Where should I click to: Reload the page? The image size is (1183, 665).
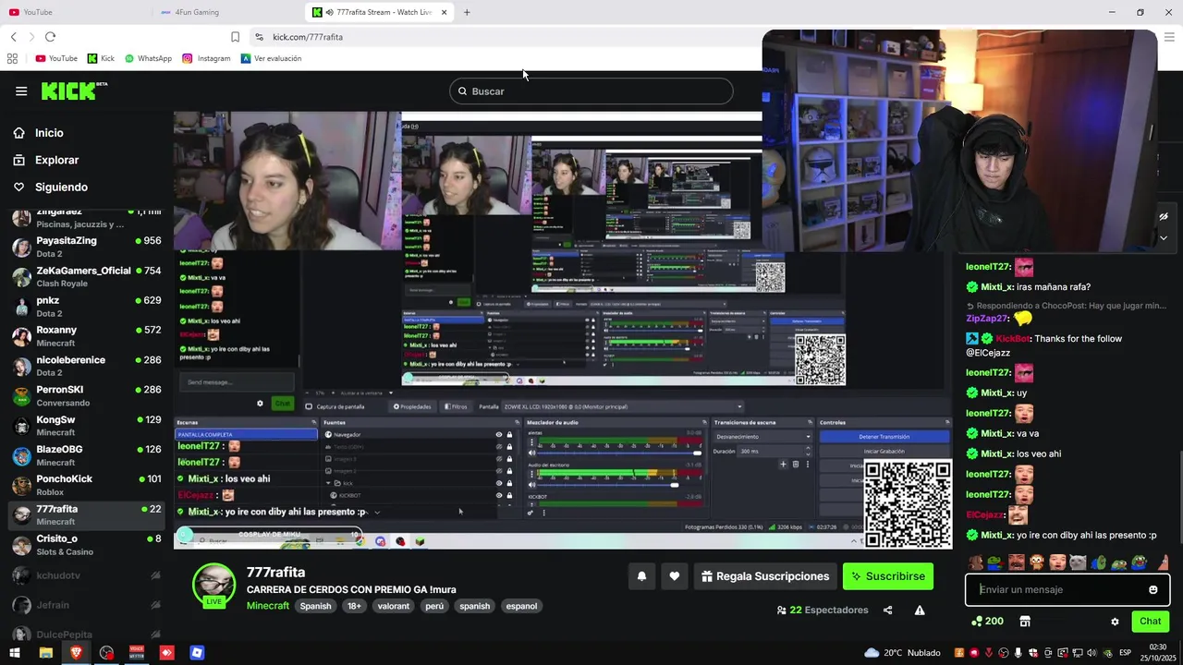(50, 37)
